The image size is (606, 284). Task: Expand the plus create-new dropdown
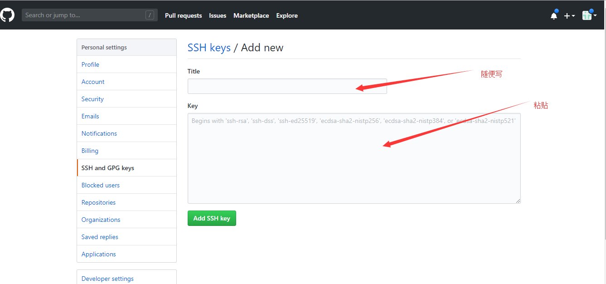pyautogui.click(x=569, y=15)
